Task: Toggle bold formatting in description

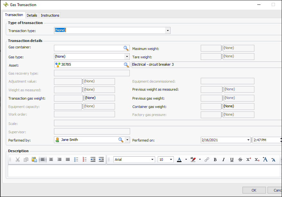Action: (215, 160)
